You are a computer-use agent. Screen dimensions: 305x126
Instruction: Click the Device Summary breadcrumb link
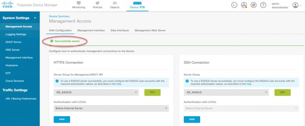59,16
